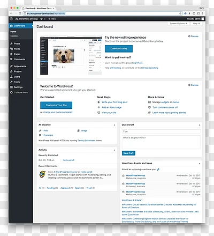Expand the Help dropdown tab
The height and width of the screenshot is (236, 214).
click(x=196, y=24)
